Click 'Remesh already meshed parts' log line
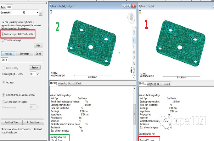 [69, 102]
